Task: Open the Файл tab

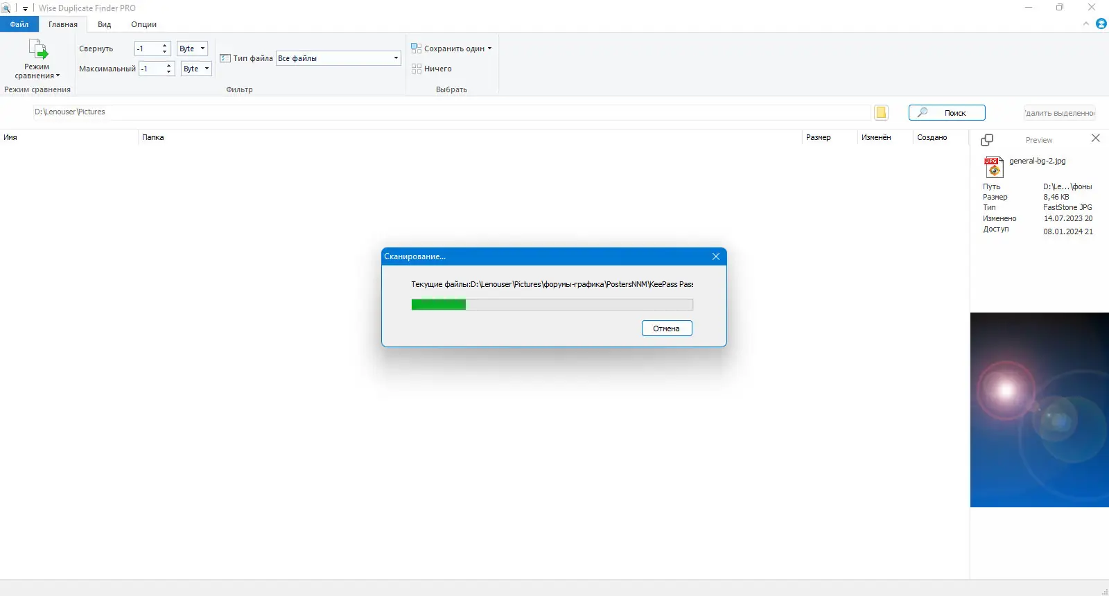Action: pos(19,24)
